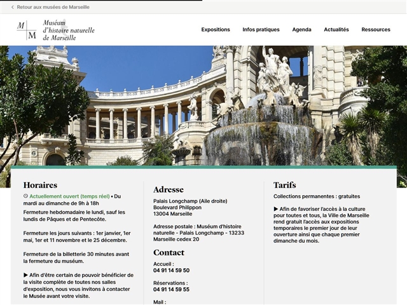Click the Tarifs heading

(x=285, y=185)
